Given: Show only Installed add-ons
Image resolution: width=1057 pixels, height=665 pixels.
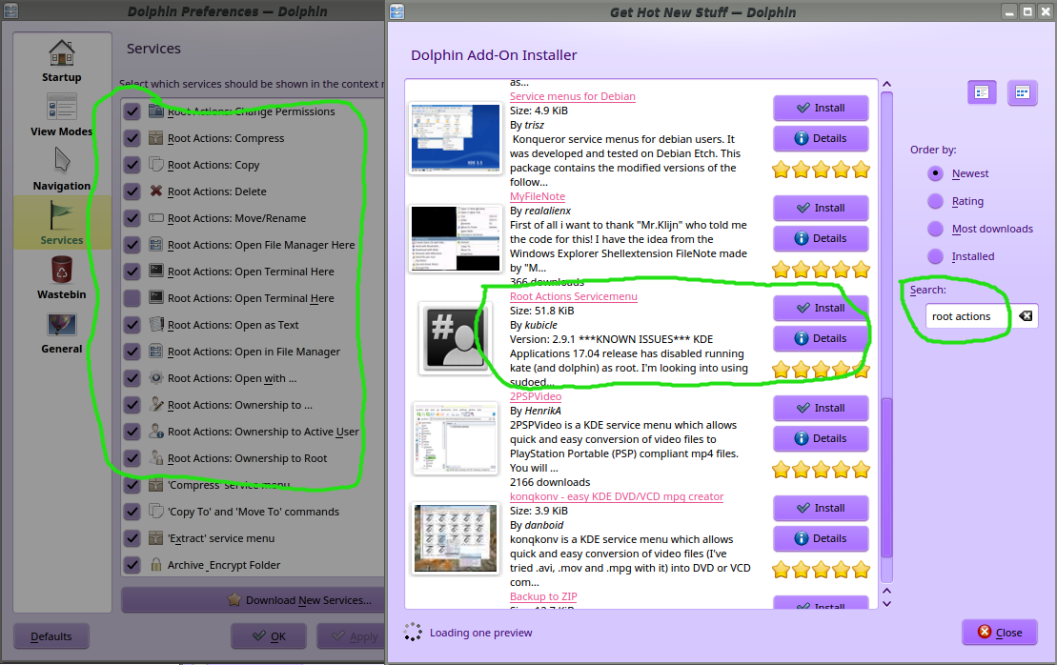Looking at the screenshot, I should click(x=935, y=256).
